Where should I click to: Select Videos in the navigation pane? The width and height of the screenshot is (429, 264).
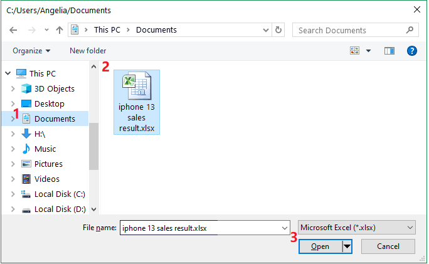pyautogui.click(x=46, y=179)
